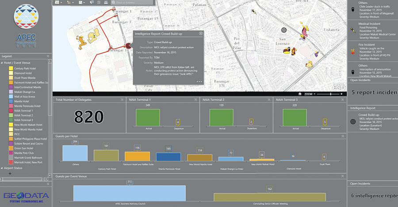Click the InterContinental Manila purple swatch

(11, 87)
